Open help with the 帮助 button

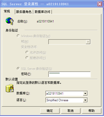click(x=92, y=111)
